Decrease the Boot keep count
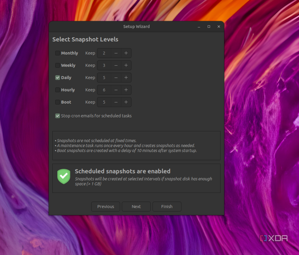The height and width of the screenshot is (255, 299). (x=115, y=102)
